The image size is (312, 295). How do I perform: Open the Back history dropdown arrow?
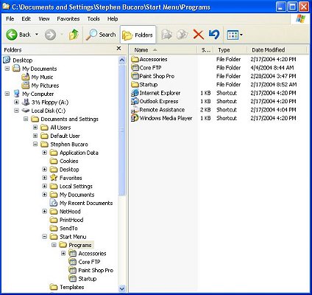(x=37, y=35)
